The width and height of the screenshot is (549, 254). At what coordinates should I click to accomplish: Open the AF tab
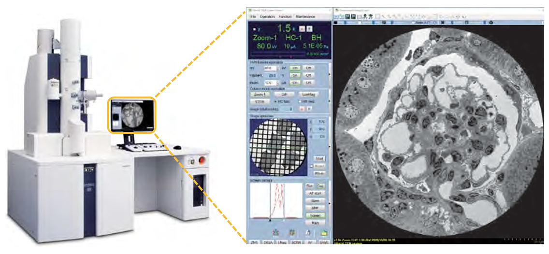(x=310, y=242)
